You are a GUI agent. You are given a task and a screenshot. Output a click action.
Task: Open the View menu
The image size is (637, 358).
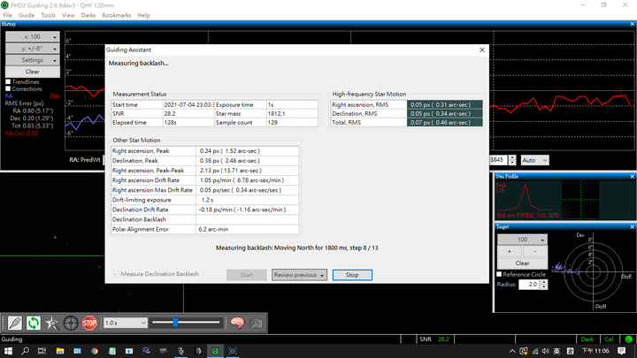[x=68, y=15]
